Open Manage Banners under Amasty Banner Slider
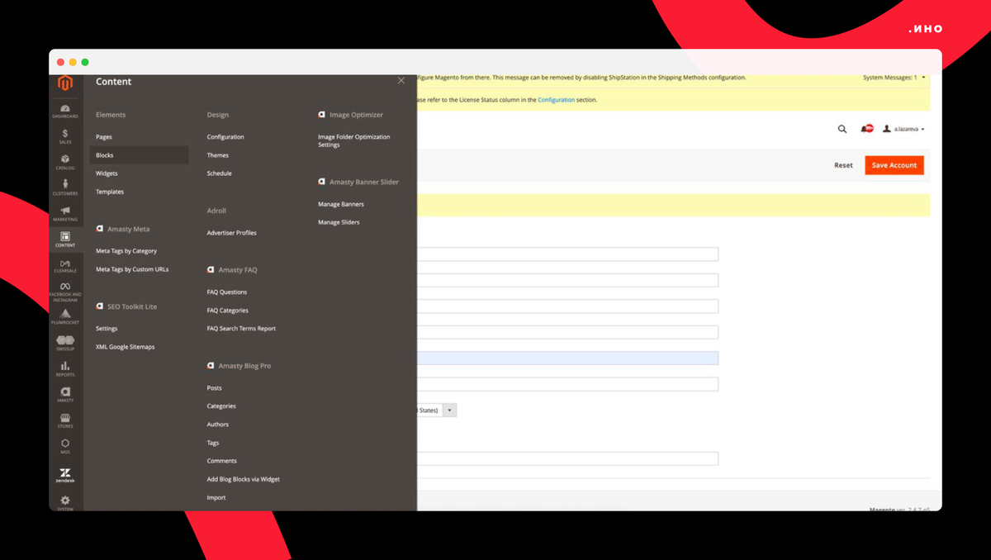This screenshot has height=560, width=991. [339, 204]
